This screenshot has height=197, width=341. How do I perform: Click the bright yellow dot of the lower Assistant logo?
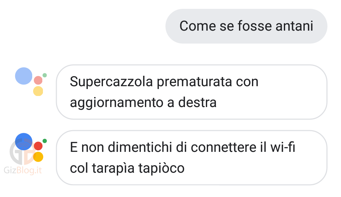point(38,157)
